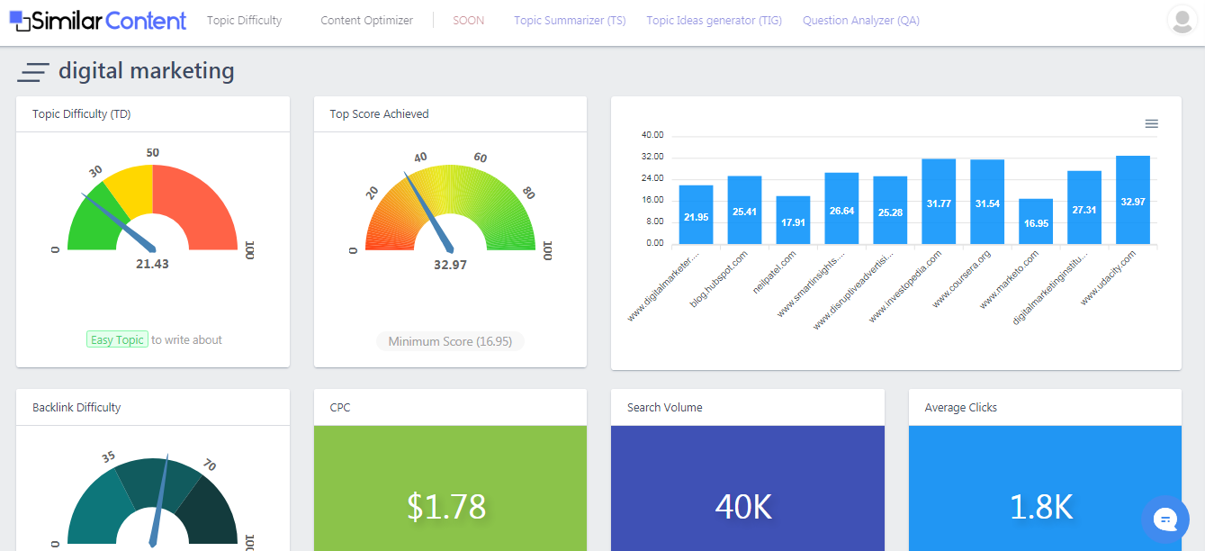Click the www.marketo.com bar 16.95
The image size is (1205, 551).
(1036, 221)
